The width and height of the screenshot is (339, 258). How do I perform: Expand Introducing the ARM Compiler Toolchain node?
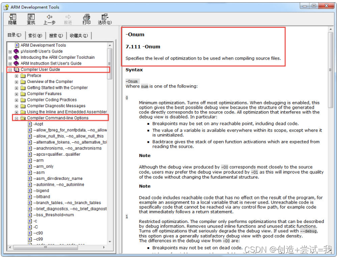[10, 58]
